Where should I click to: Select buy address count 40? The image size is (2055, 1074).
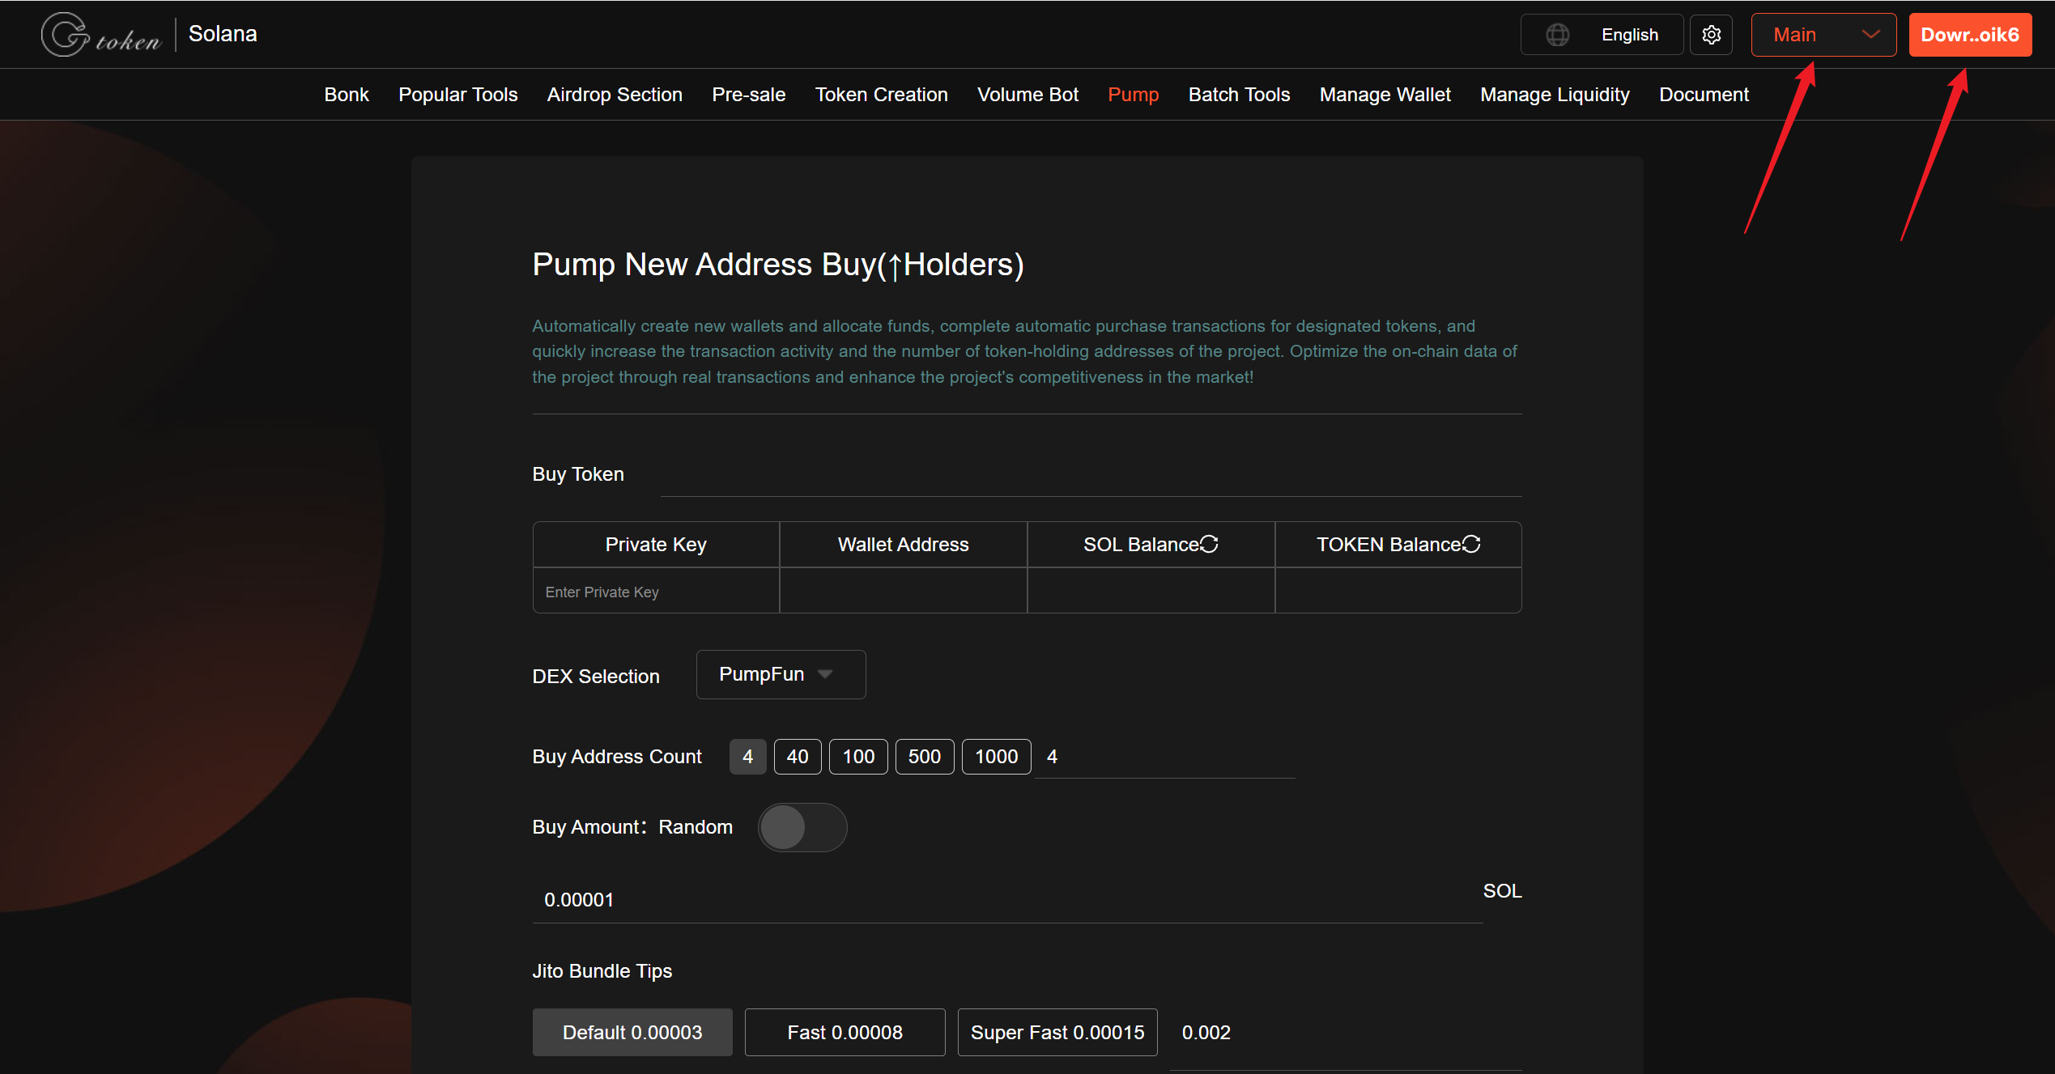tap(797, 757)
